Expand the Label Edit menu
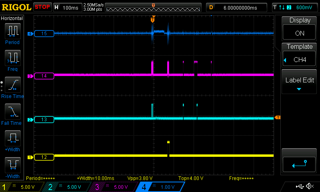Screen dimensions: 320x192 point(300,83)
